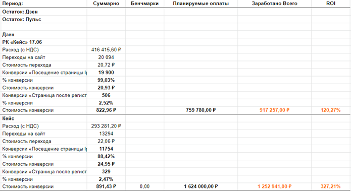Select the 'Бенчмарки' column header
Image resolution: width=351 pixels, height=191 pixels.
click(144, 4)
